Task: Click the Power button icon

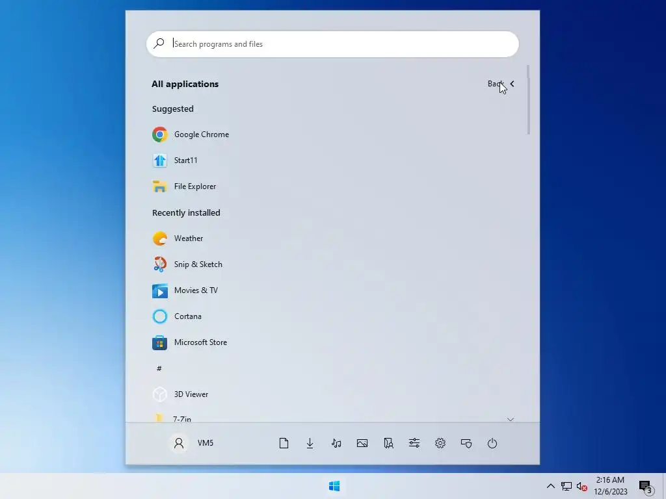Action: (x=492, y=443)
